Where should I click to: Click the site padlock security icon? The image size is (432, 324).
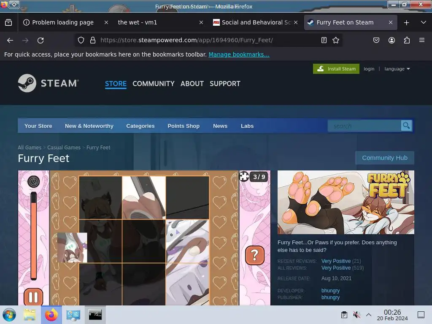[93, 40]
